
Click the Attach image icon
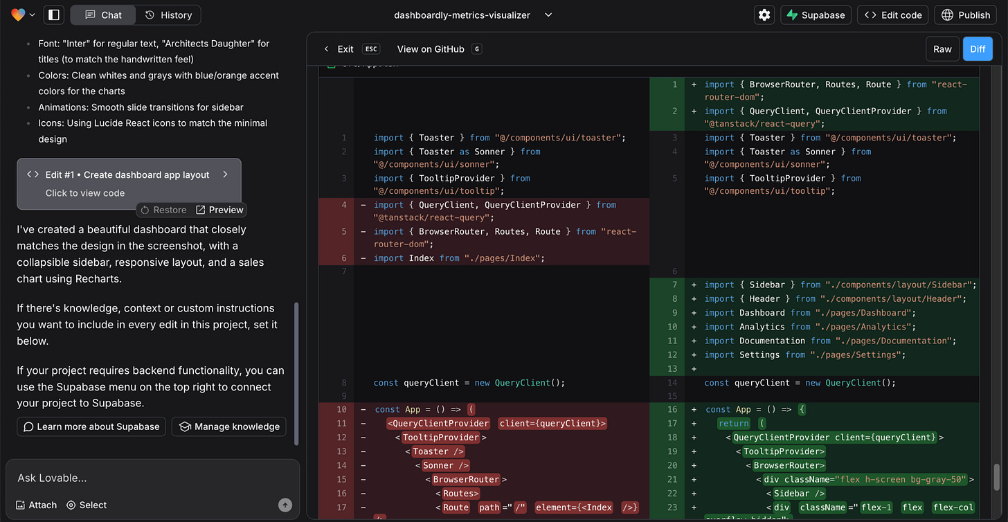(21, 505)
